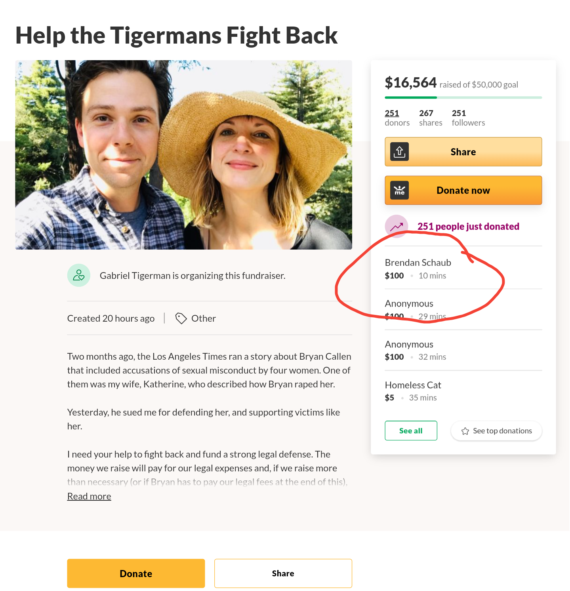Image resolution: width=570 pixels, height=591 pixels.
Task: Click the pink trending arrow icon
Action: [x=396, y=226]
